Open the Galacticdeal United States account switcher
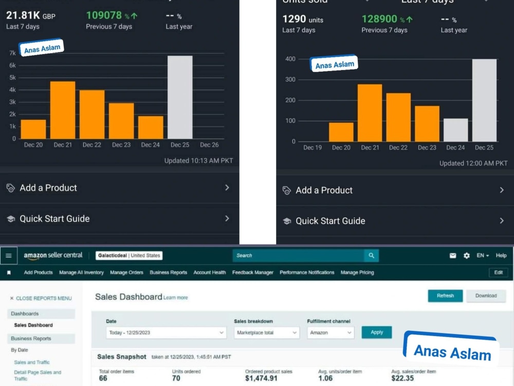Viewport: 514px width, 386px height. (129, 255)
